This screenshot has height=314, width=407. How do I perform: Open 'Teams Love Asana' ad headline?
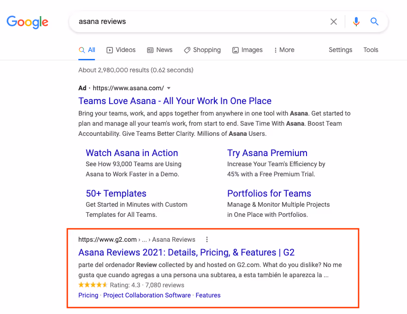click(175, 101)
